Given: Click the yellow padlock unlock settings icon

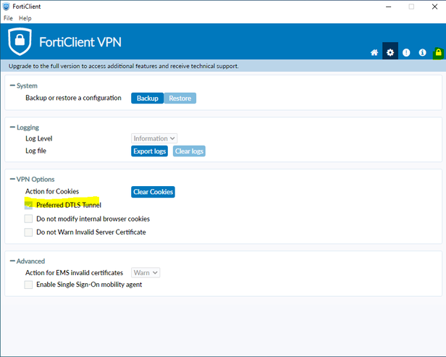Looking at the screenshot, I should pos(437,53).
